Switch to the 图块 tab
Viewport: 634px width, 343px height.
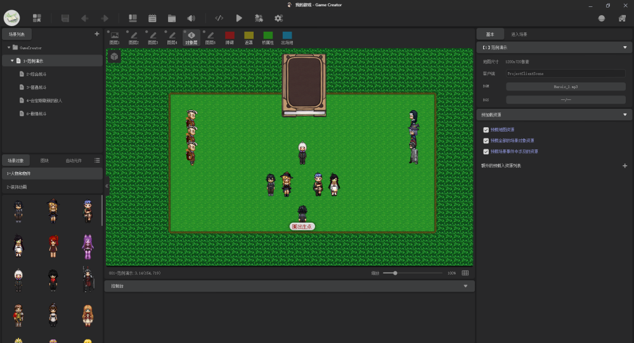(44, 160)
